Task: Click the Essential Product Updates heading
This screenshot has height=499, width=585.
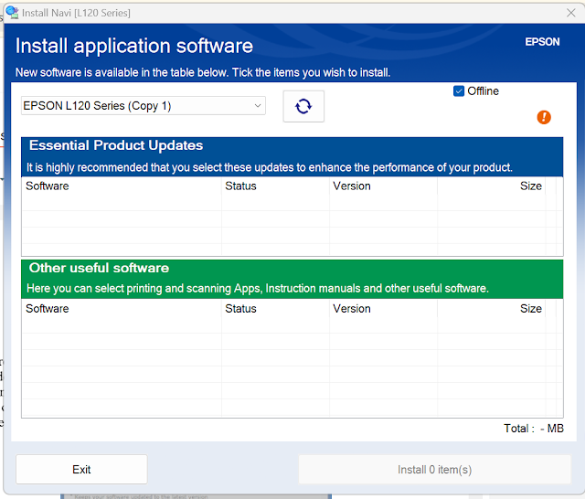Action: click(116, 145)
